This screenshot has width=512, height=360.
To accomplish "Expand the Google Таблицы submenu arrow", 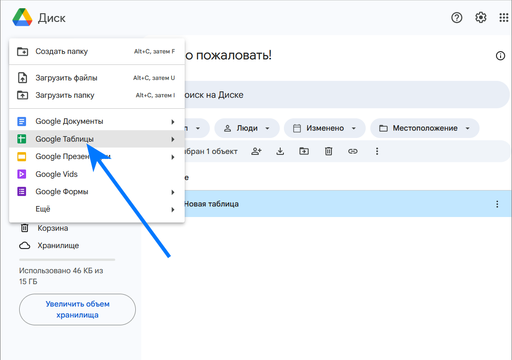I will click(x=173, y=139).
